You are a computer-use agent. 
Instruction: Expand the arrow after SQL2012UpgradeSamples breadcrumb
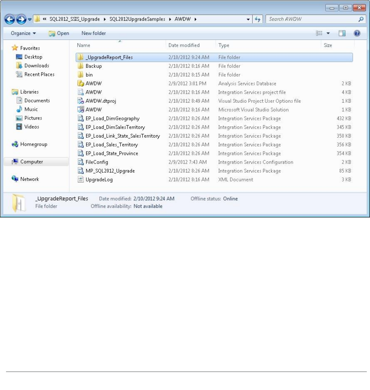coord(170,19)
